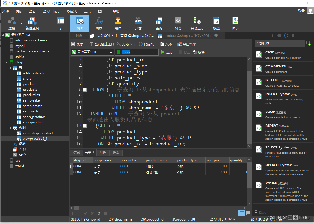The height and width of the screenshot is (223, 314).
Task: Click the 停止 stop button
Action: [185, 52]
